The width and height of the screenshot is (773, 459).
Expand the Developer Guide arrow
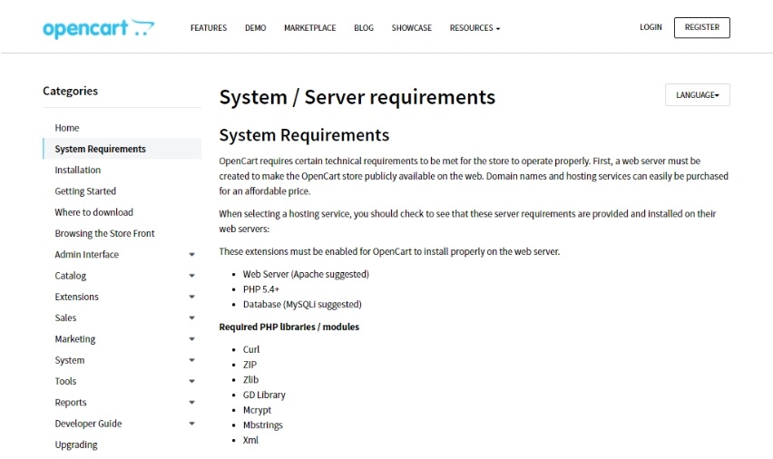click(x=191, y=424)
